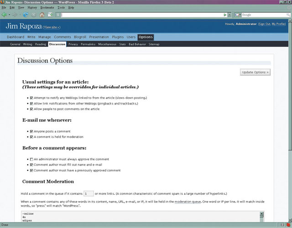This screenshot has height=228, width=292.
Task: Click the site identity icon in the address bar
Action: [58, 15]
